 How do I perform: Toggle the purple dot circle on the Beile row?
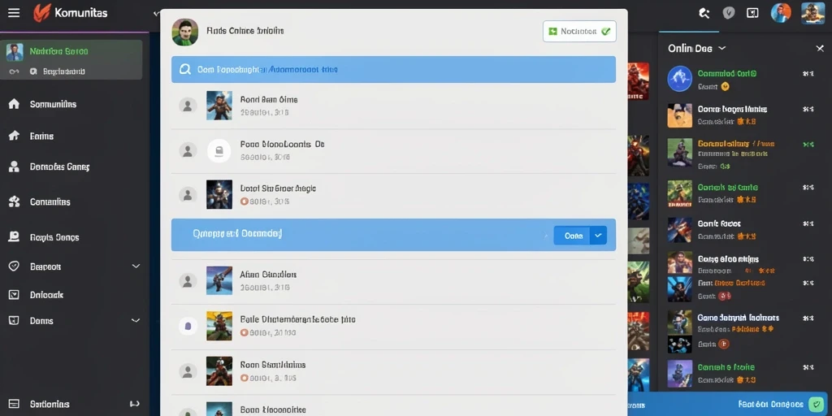188,326
